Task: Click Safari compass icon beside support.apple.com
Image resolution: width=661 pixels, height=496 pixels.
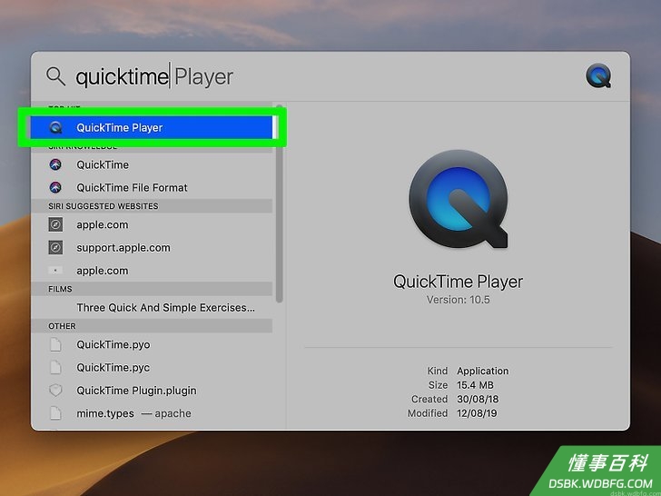Action: [x=55, y=248]
